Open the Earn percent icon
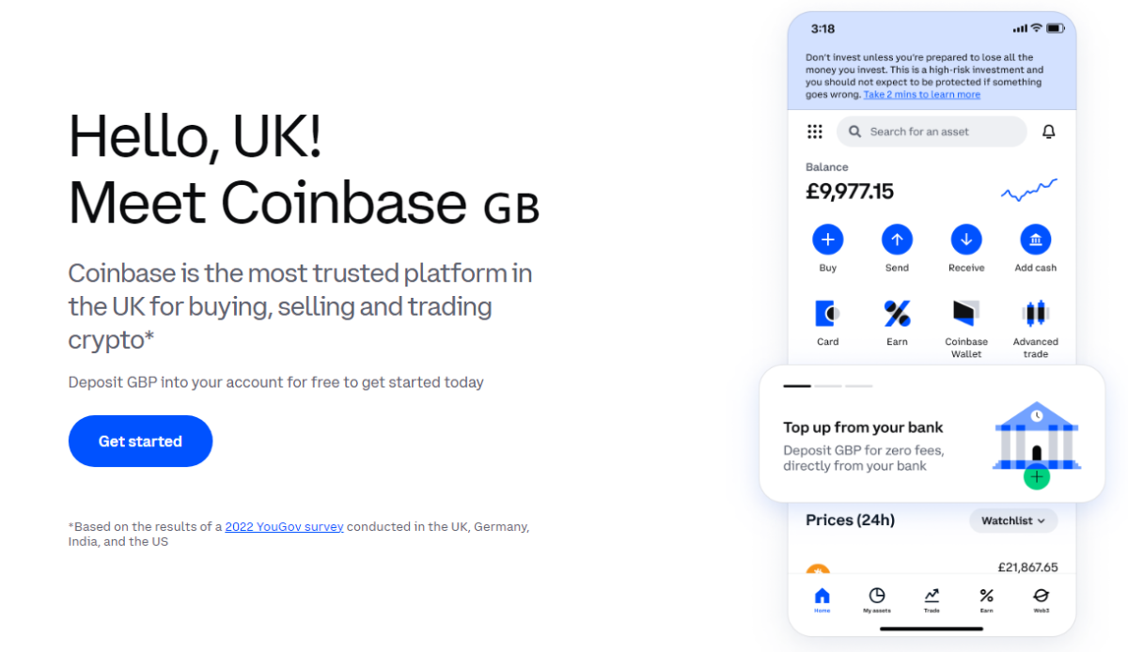 [x=897, y=313]
